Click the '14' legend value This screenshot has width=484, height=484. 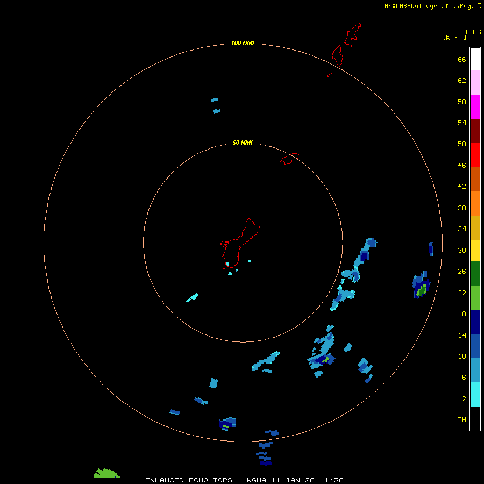pyautogui.click(x=462, y=335)
